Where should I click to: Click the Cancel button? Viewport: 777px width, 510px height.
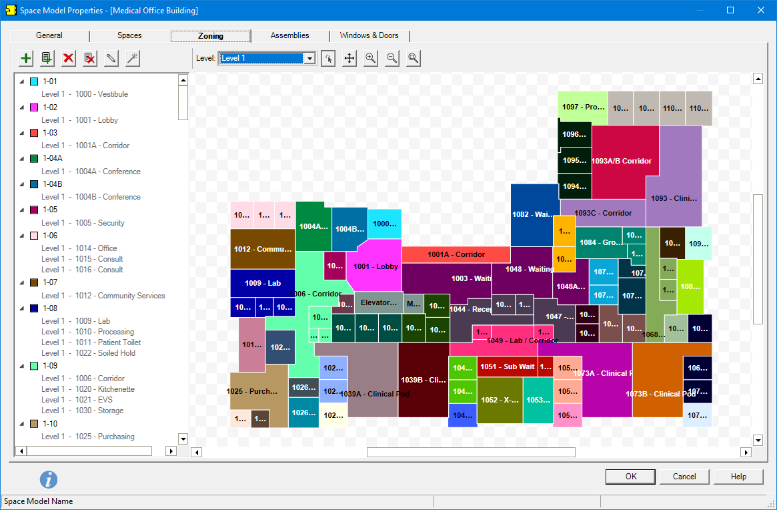pyautogui.click(x=684, y=476)
